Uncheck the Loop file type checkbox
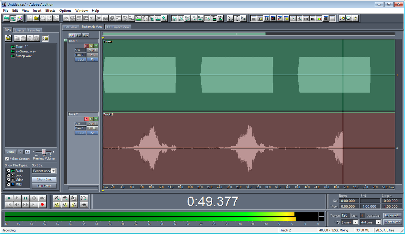405x234 pixels. [x=8, y=175]
